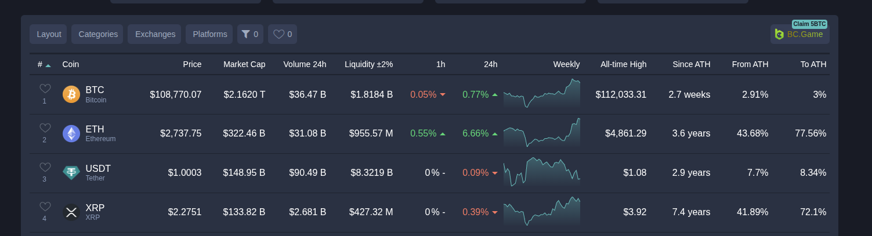Open the Exchanges menu
Viewport: 872px width, 236px height.
click(x=155, y=34)
